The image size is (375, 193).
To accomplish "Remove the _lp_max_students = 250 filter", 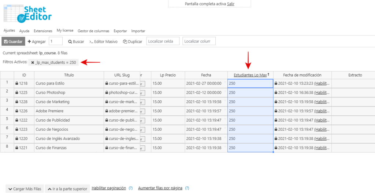I will pos(33,62).
